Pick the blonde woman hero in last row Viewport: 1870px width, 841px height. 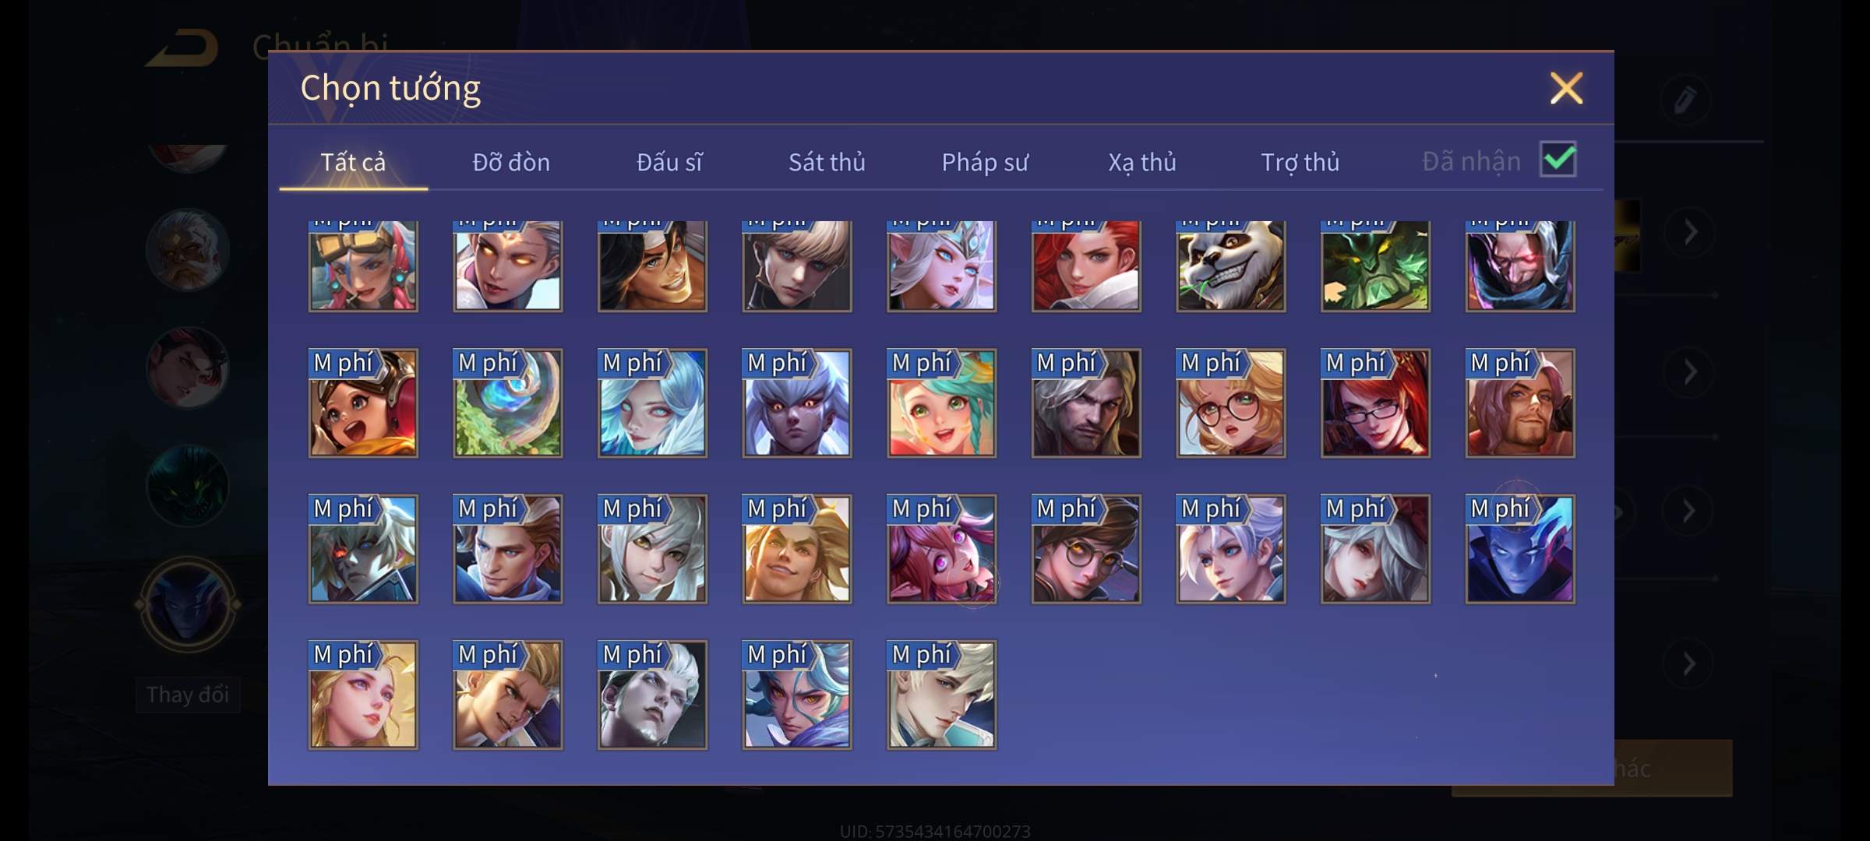tap(363, 695)
